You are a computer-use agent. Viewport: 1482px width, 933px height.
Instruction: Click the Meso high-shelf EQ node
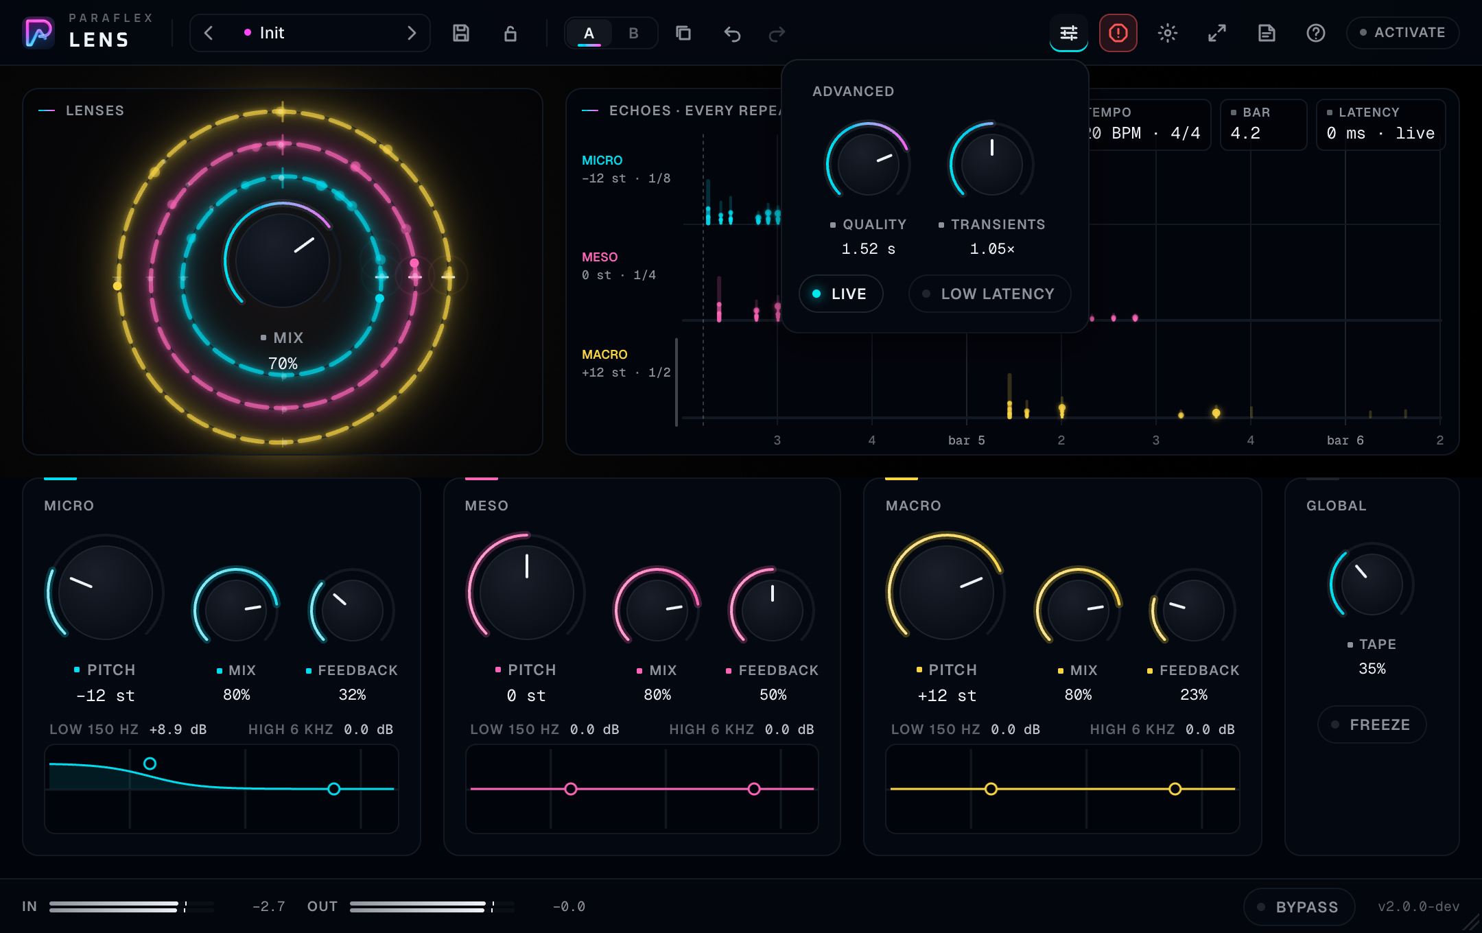(x=754, y=789)
